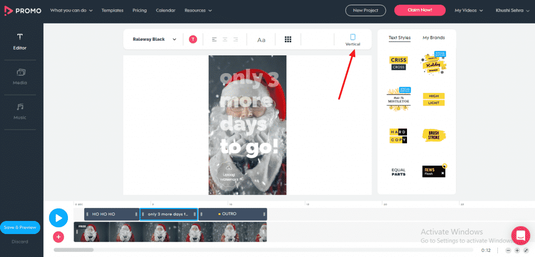Click the Claim Now! button
535x257 pixels.
[420, 10]
